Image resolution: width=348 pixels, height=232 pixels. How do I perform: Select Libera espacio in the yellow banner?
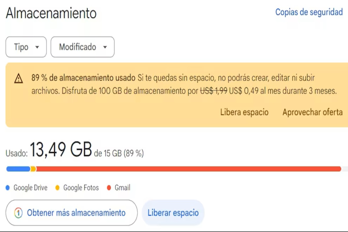click(244, 112)
